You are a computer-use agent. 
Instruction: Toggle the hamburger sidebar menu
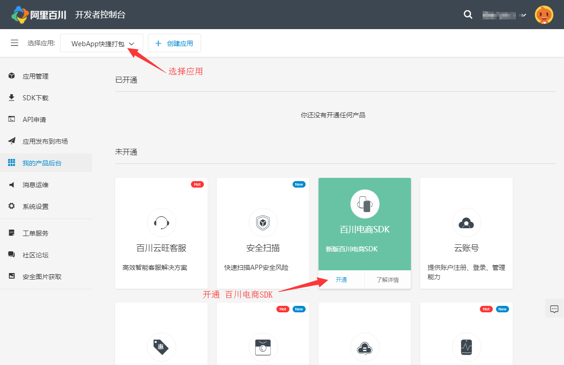tap(15, 43)
